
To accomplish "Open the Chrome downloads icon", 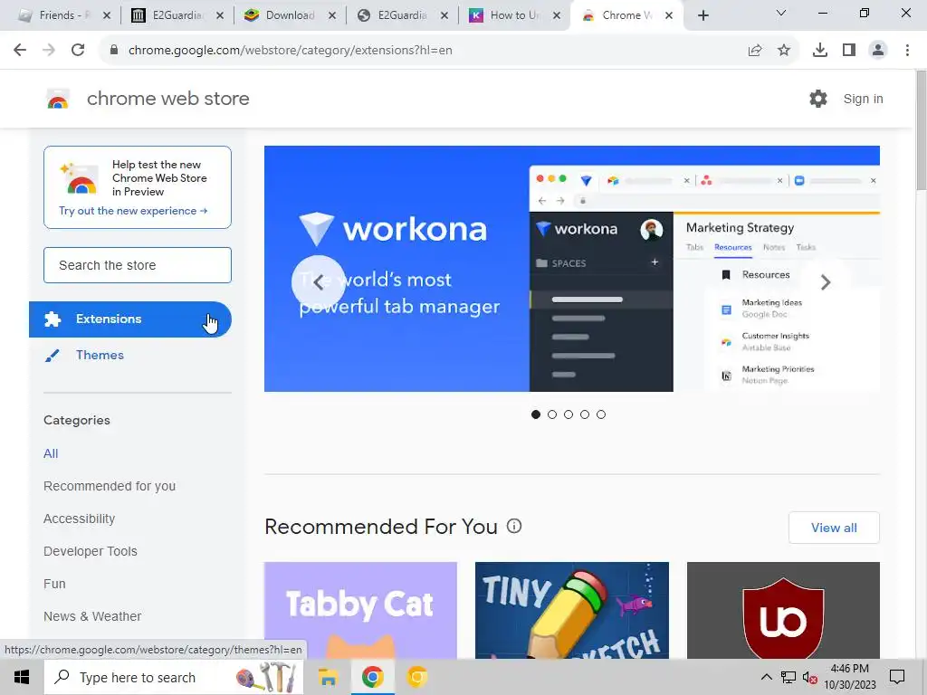I will click(x=820, y=51).
